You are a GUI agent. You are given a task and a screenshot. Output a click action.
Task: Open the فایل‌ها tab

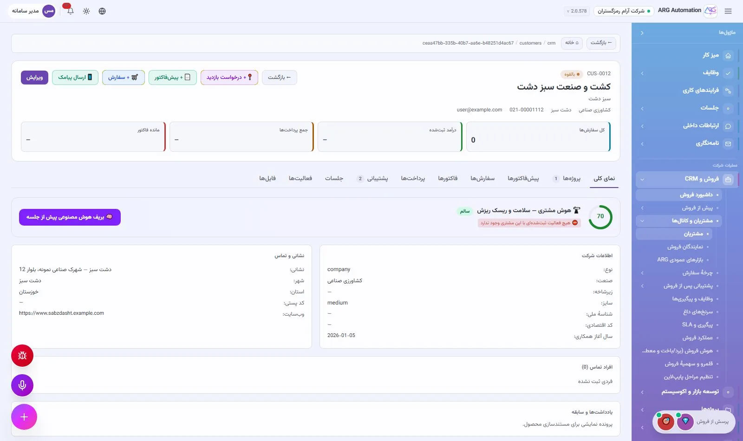pos(267,179)
